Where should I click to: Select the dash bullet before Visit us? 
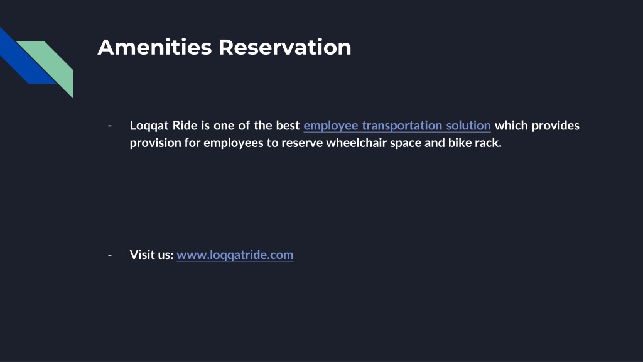(x=110, y=255)
